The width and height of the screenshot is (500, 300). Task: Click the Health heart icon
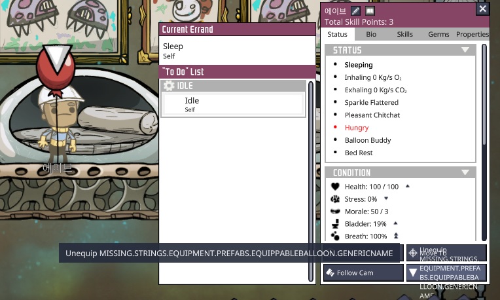[335, 187]
